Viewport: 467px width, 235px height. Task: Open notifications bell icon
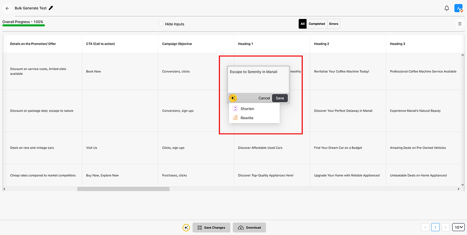(x=446, y=8)
